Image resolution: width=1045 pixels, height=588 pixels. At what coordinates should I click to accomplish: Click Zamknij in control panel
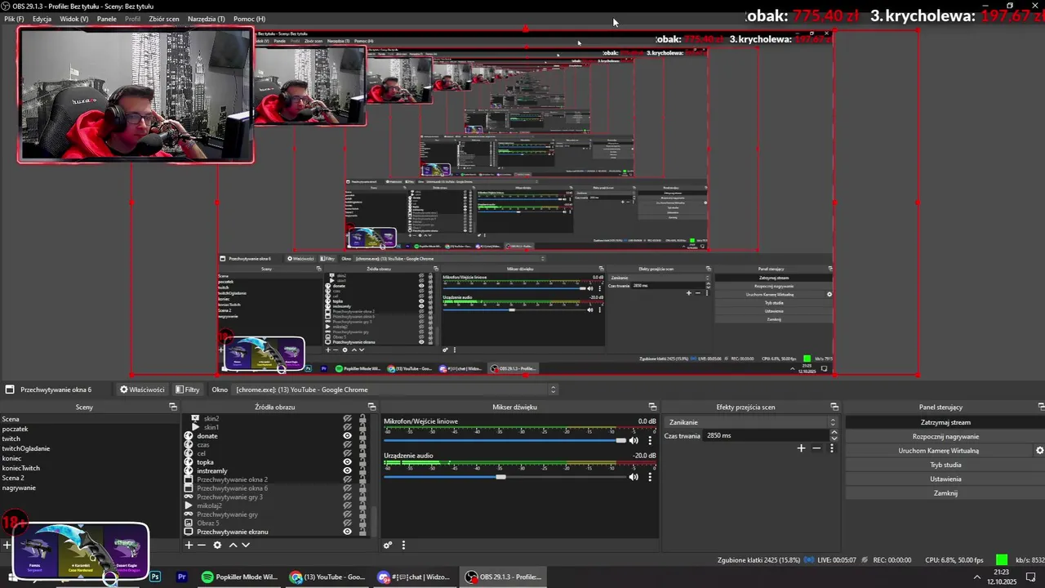[x=945, y=493]
